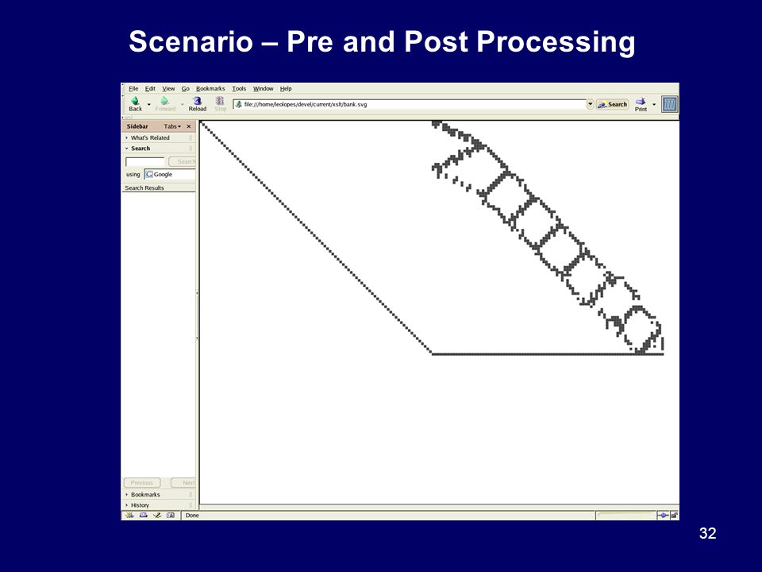
Task: Open the Google search engine dropdown
Action: 170,174
